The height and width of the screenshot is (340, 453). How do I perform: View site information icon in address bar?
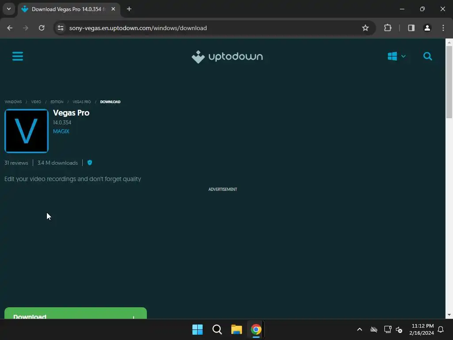point(61,28)
